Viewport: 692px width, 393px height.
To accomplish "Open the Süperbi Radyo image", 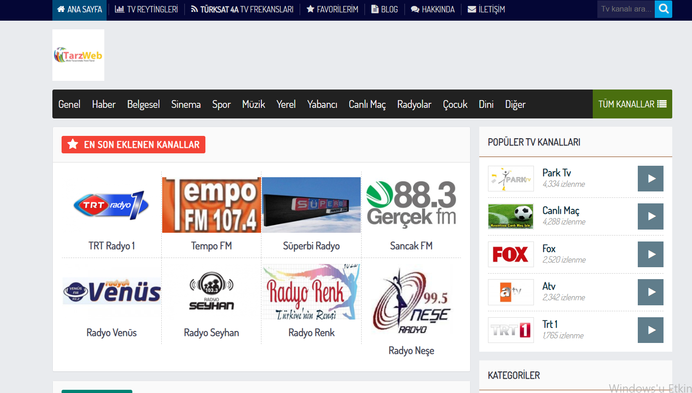I will 311,205.
